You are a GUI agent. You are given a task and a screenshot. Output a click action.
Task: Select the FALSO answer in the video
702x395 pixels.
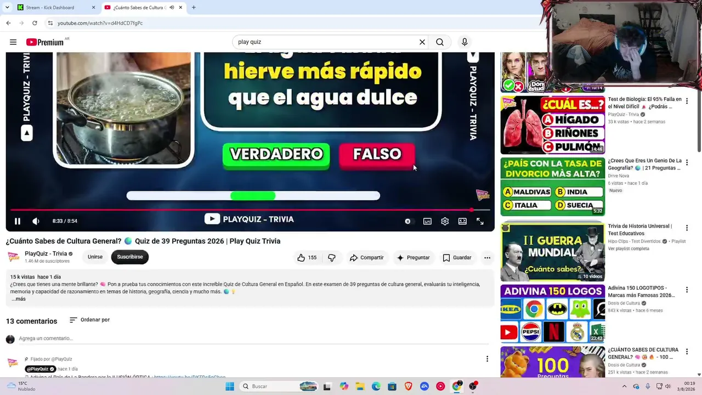click(x=377, y=155)
